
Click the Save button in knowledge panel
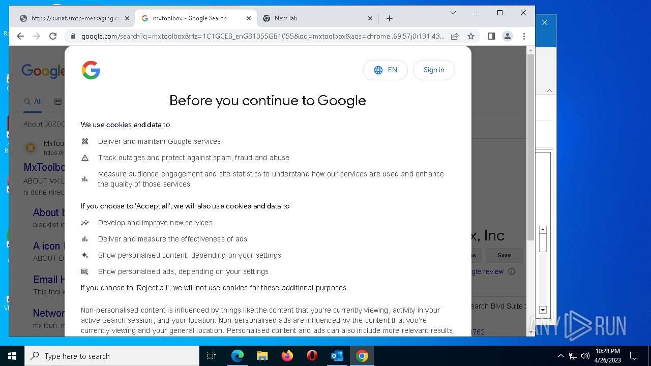click(504, 255)
